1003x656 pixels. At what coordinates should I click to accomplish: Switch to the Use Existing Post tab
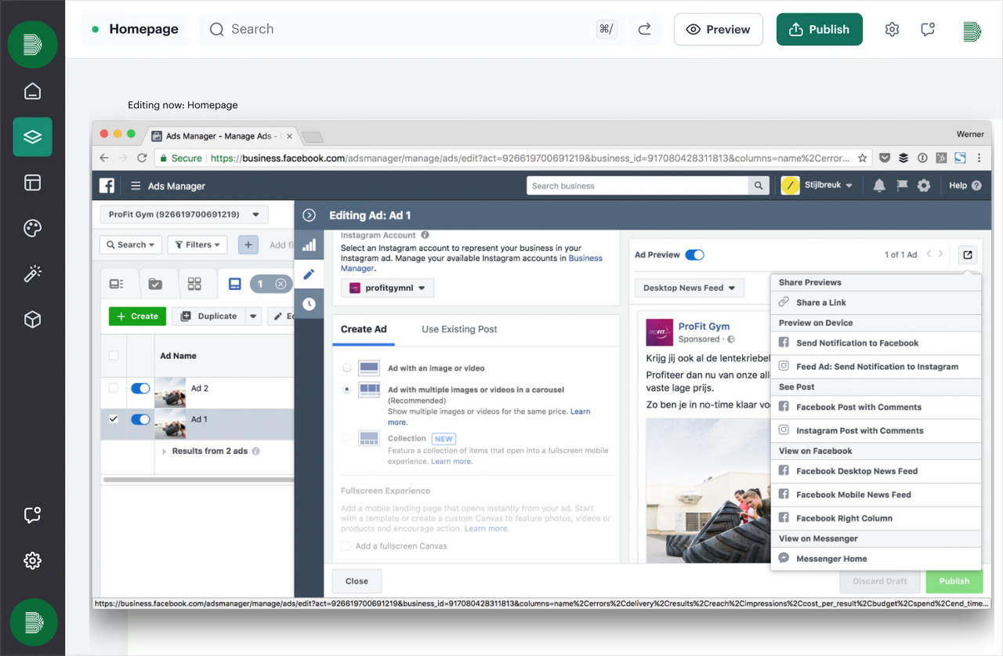458,329
